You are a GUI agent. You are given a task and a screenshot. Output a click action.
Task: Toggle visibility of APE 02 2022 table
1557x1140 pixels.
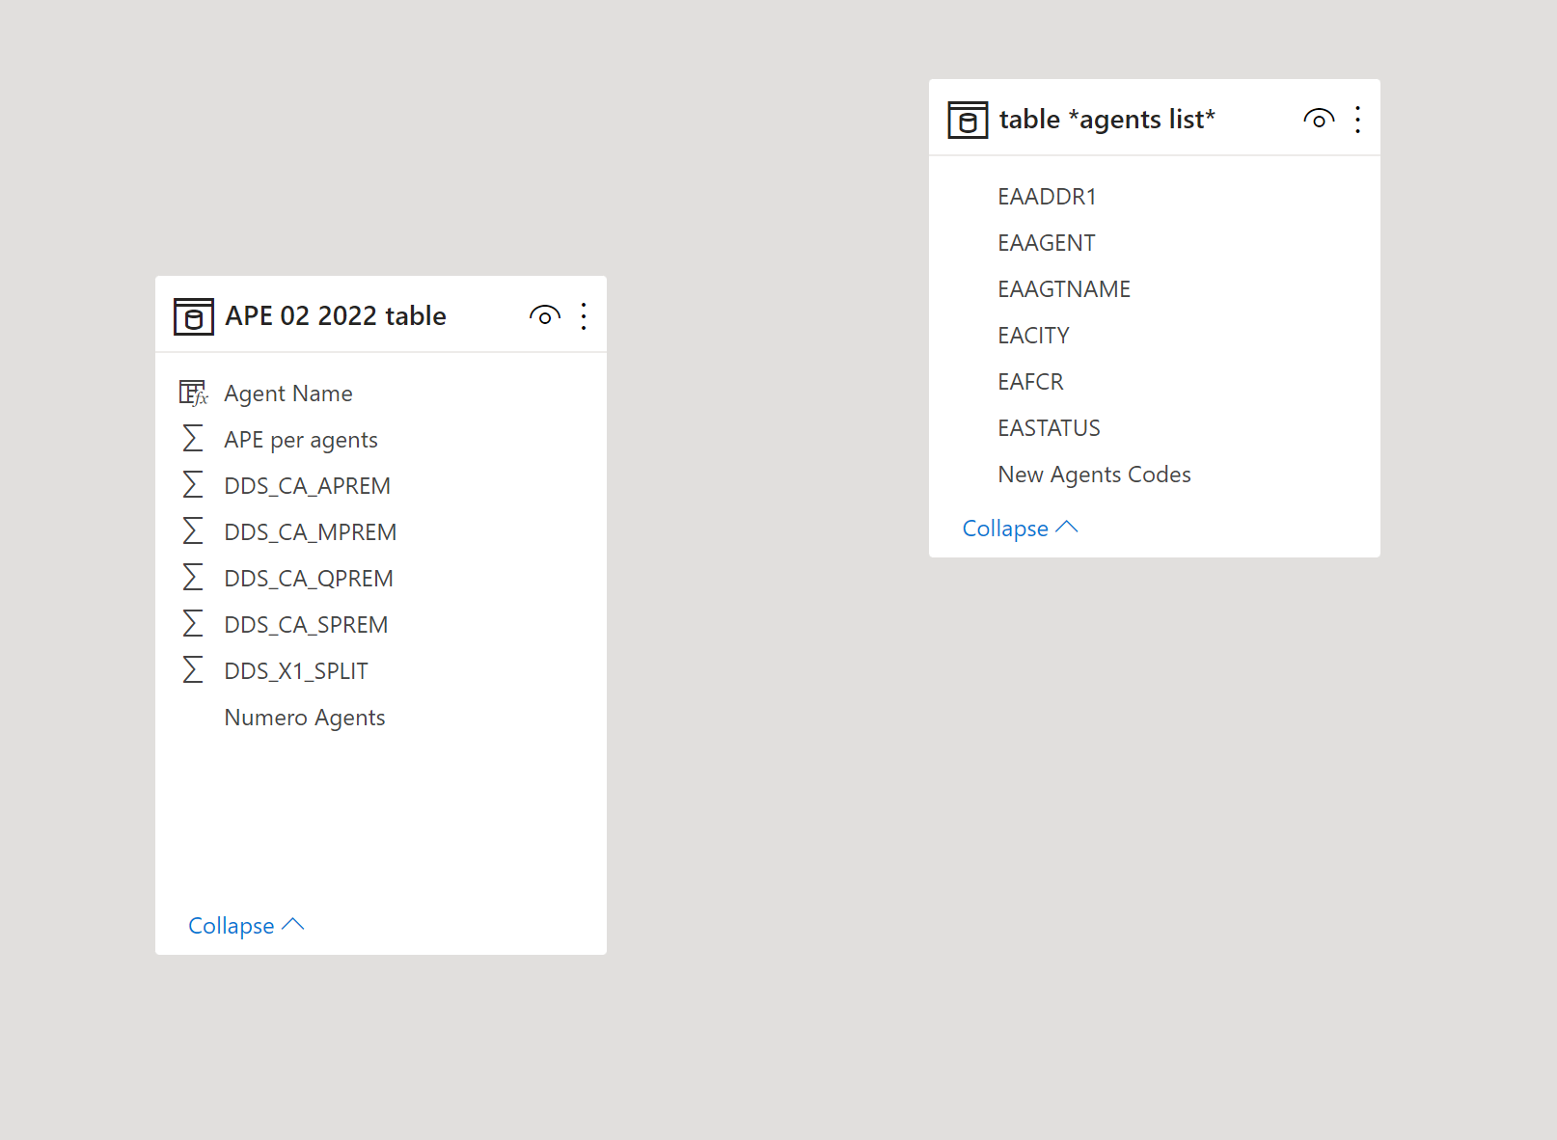(x=545, y=316)
